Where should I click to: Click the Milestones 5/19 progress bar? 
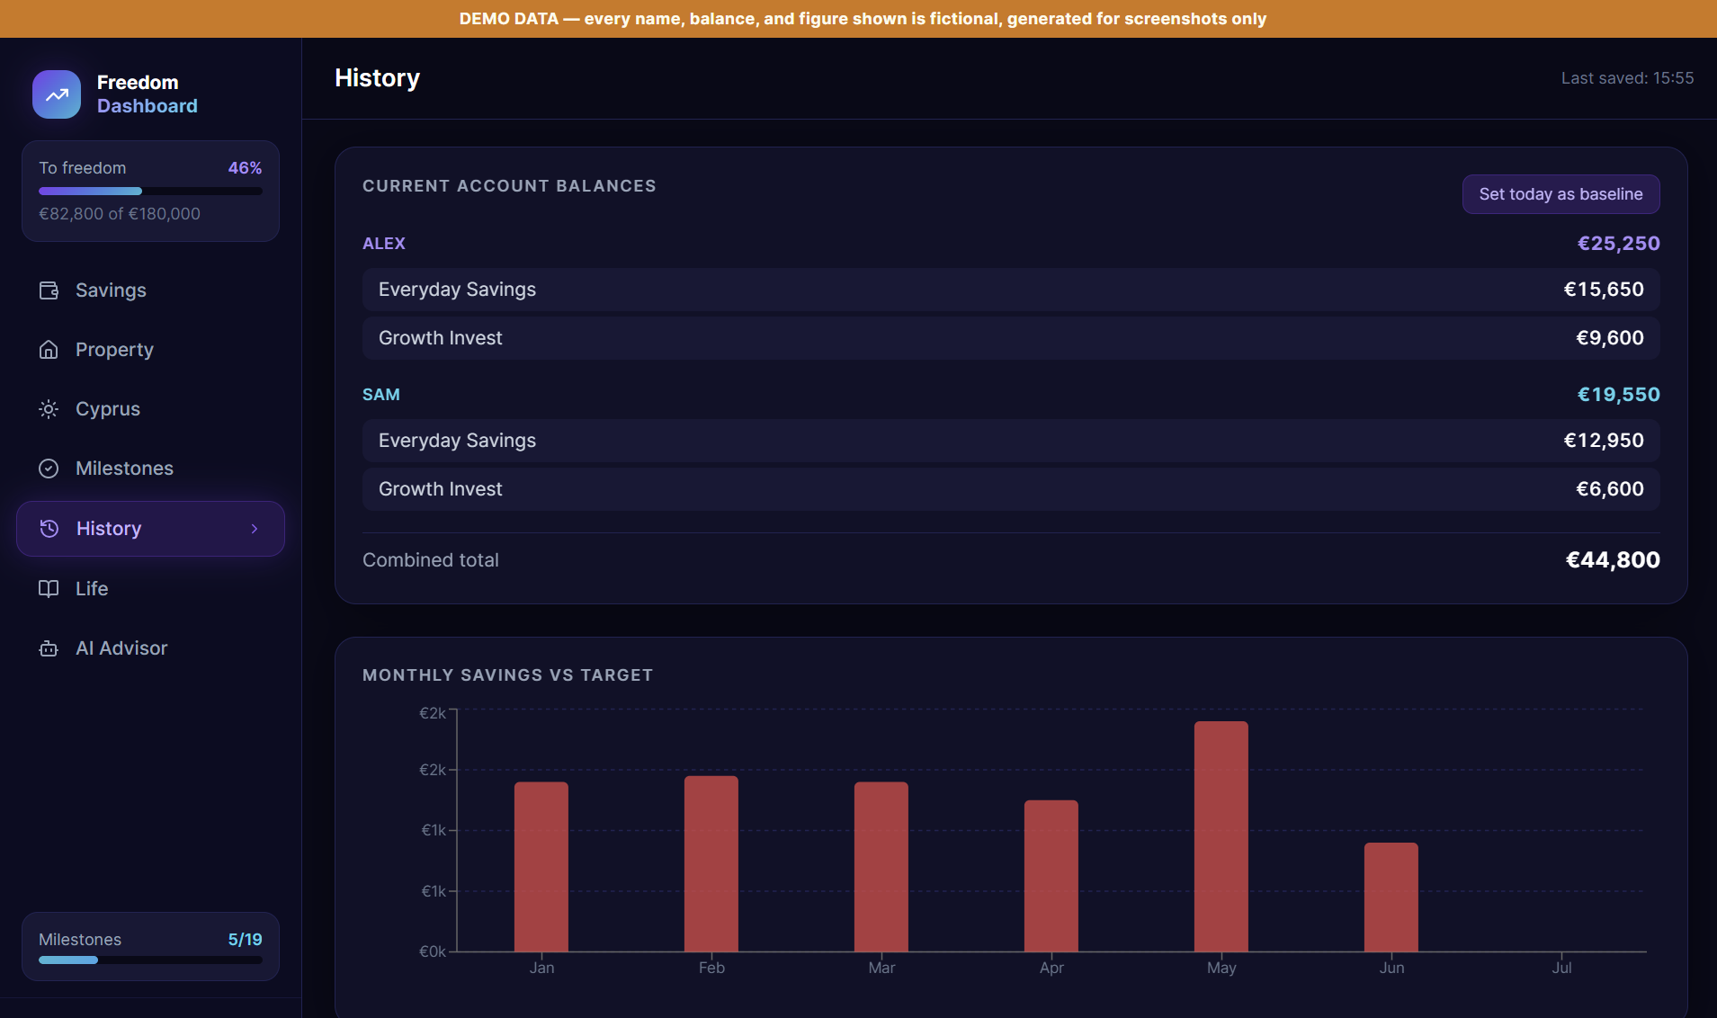click(x=150, y=960)
